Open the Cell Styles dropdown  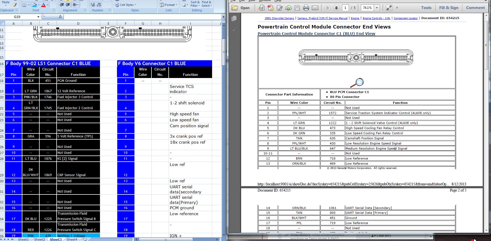(x=126, y=5)
